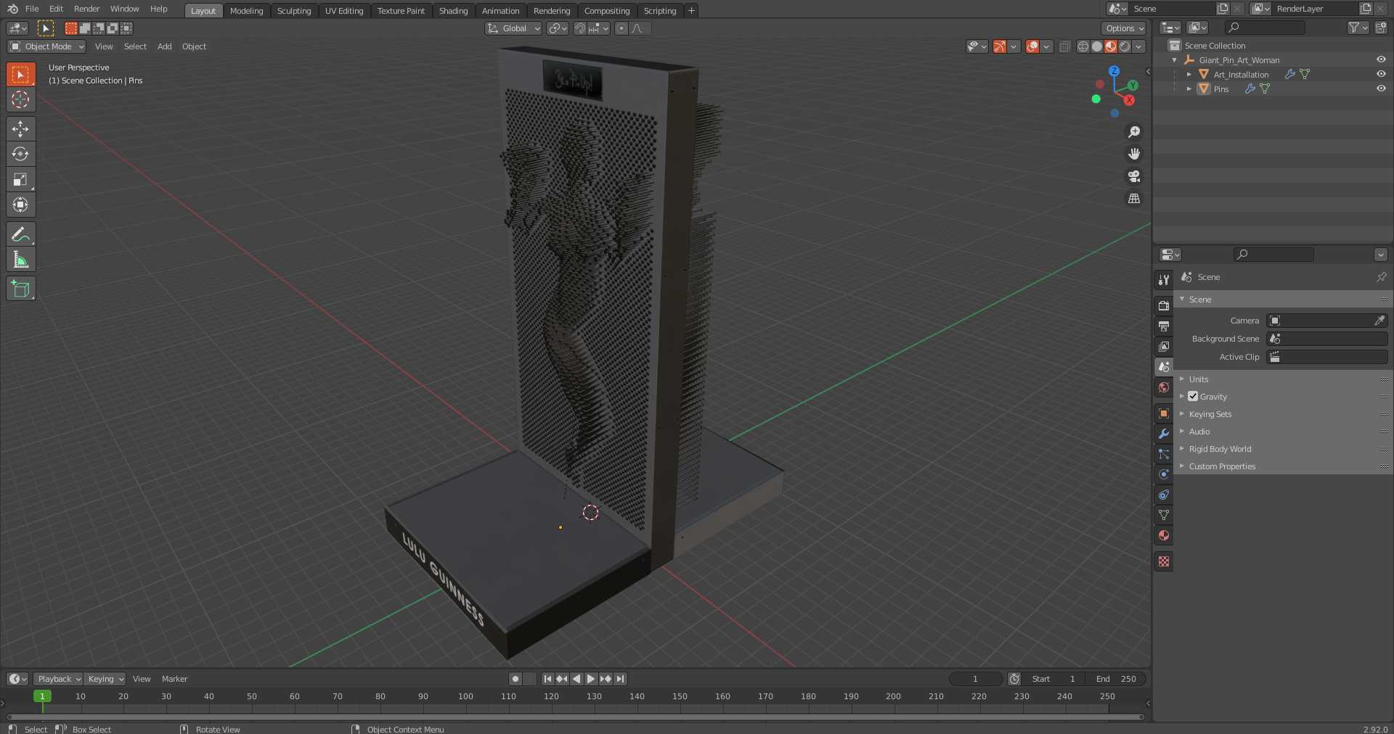1394x734 pixels.
Task: Open the Output properties tab
Action: pos(1164,326)
